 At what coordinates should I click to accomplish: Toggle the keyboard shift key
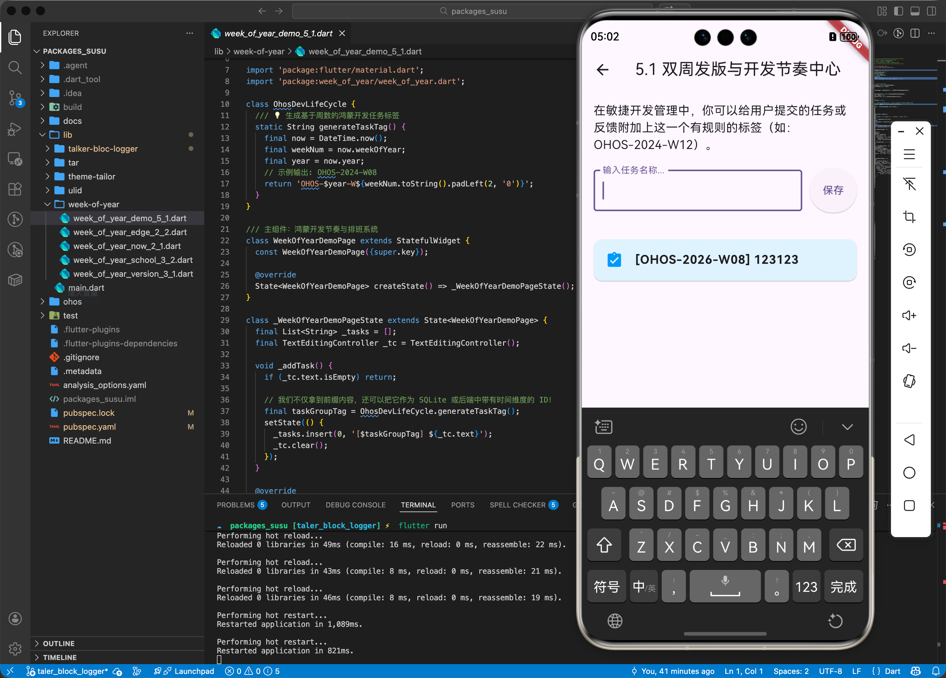[604, 545]
